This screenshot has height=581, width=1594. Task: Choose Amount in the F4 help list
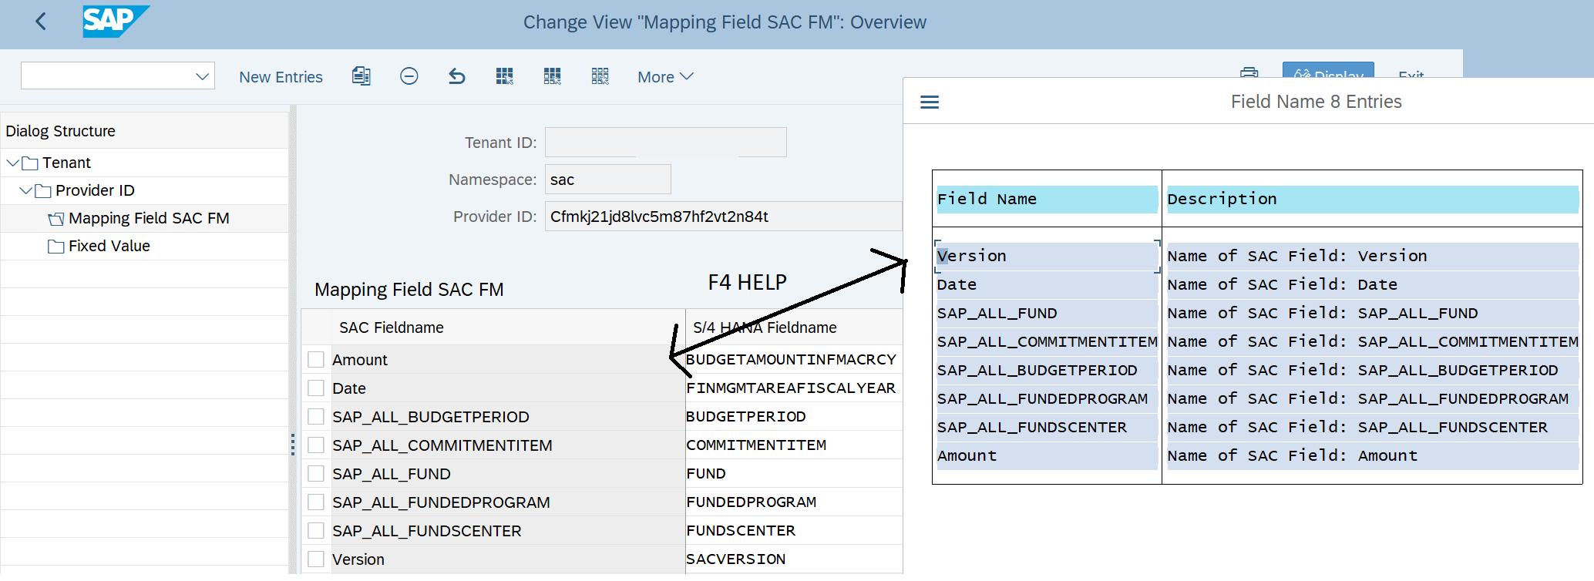point(1047,455)
